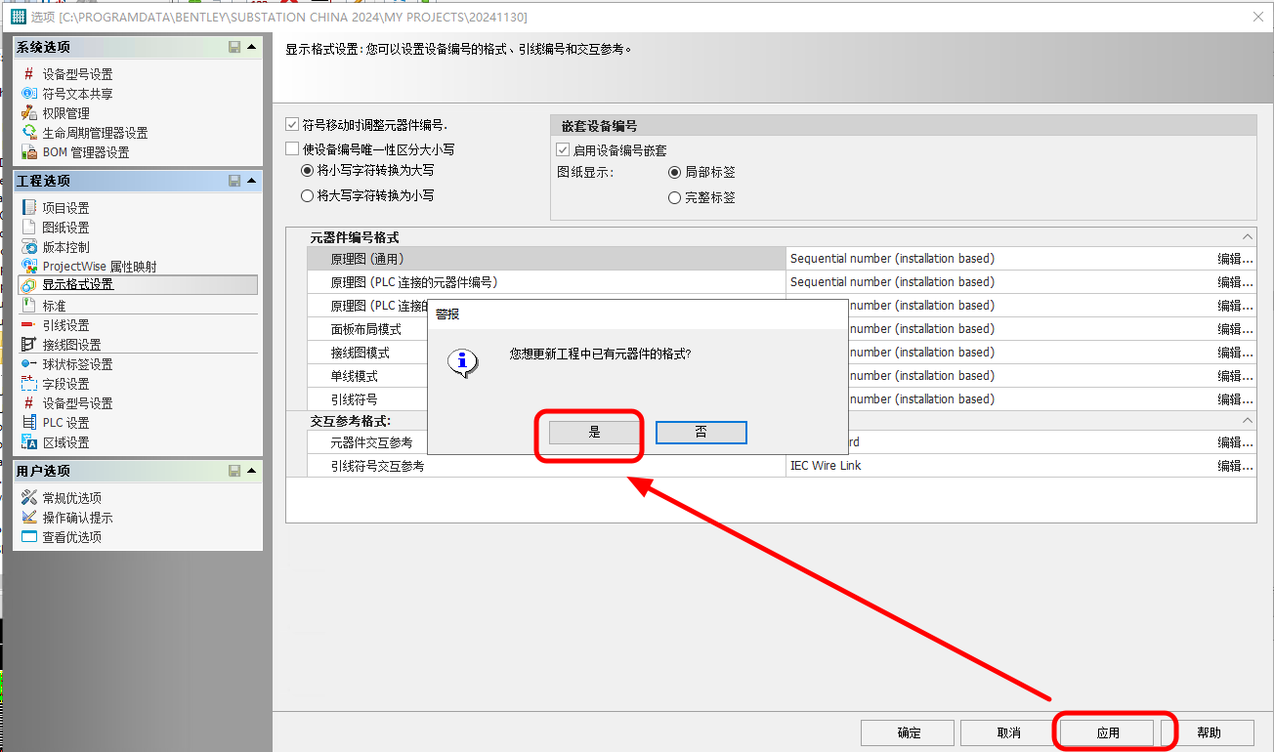Click 是 in the 警报 dialog
This screenshot has width=1274, height=752.
pyautogui.click(x=594, y=432)
